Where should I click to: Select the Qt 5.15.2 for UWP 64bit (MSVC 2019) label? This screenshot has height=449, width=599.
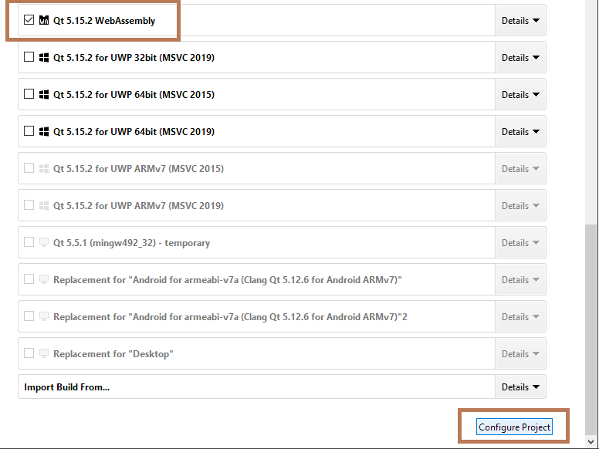coord(134,132)
